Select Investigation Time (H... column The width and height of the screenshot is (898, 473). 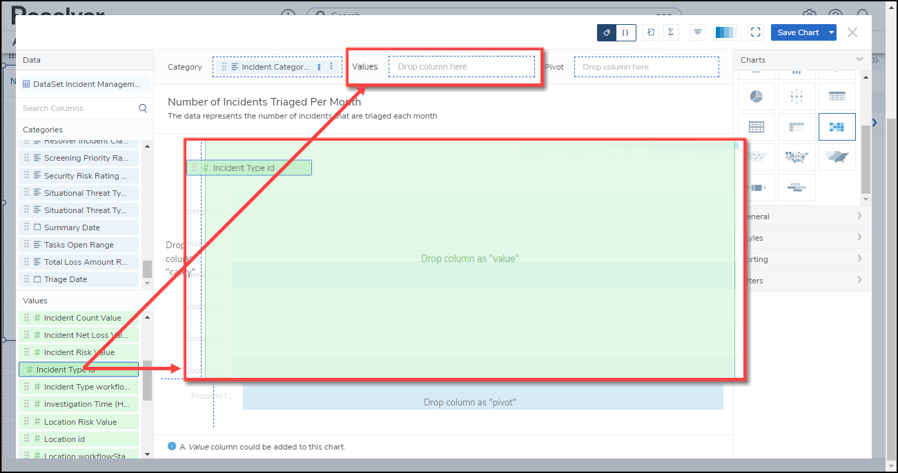pyautogui.click(x=79, y=404)
